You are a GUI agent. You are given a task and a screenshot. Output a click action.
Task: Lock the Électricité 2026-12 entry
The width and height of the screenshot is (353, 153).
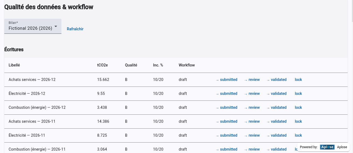[x=298, y=94]
